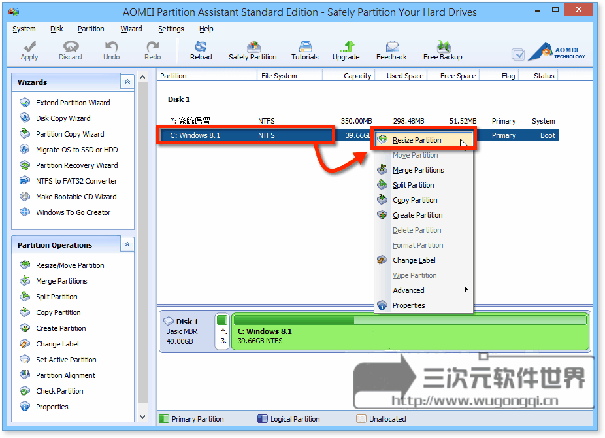Click the Migrate OS to SSD icon

25,150
